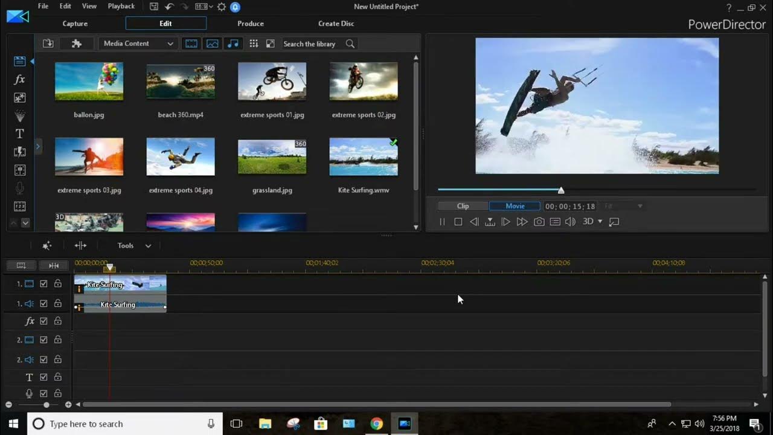Pause the preview playback
The height and width of the screenshot is (435, 773).
(442, 222)
